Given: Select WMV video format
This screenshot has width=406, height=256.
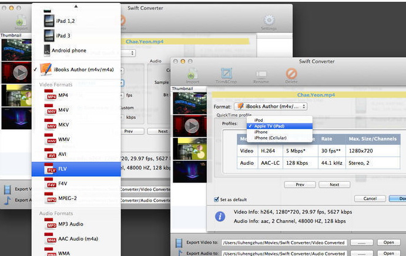Looking at the screenshot, I should (76, 139).
